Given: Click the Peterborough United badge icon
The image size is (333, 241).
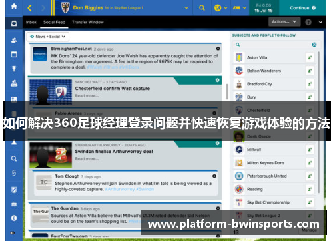Looking at the screenshot, I should (x=239, y=176).
